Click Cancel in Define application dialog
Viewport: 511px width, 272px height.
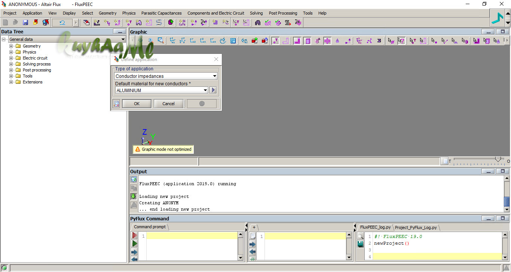(x=168, y=104)
